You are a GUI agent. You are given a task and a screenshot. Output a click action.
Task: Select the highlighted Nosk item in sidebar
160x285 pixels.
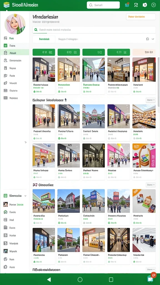[x=14, y=53]
